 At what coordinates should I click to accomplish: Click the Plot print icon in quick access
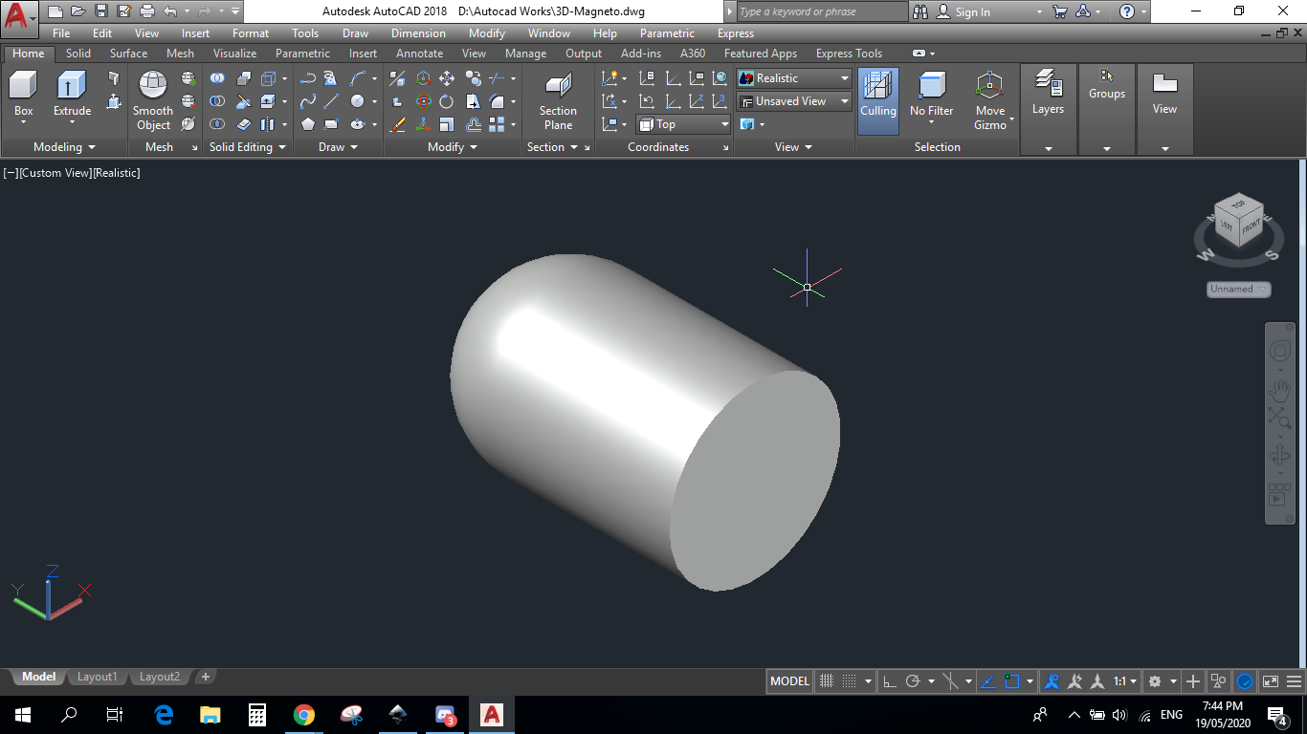[x=147, y=11]
